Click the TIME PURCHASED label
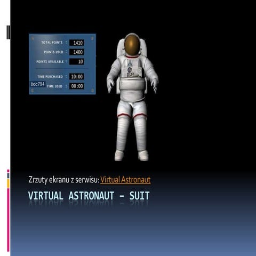Viewport: 256px width, 256px height. (x=50, y=77)
